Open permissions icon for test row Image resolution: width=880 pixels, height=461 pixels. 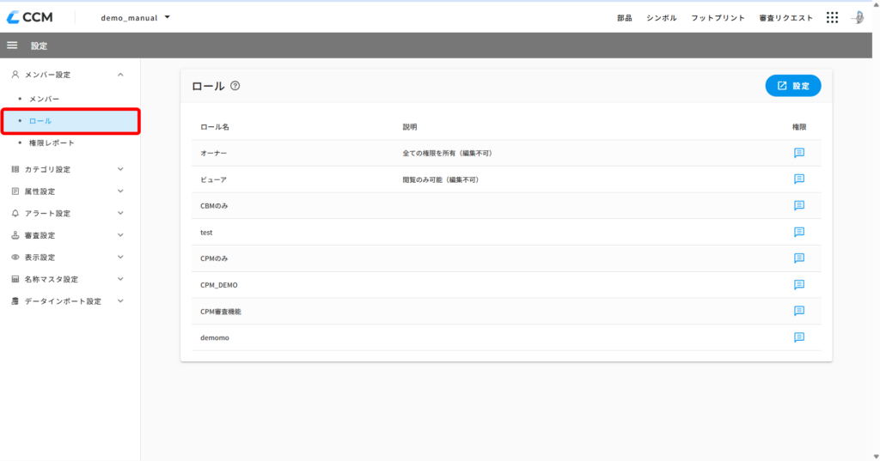click(799, 232)
